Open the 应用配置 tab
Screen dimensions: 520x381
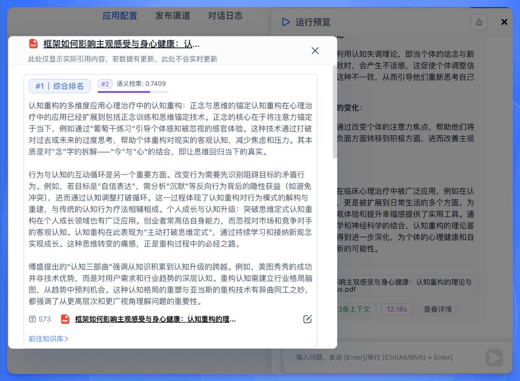point(120,16)
